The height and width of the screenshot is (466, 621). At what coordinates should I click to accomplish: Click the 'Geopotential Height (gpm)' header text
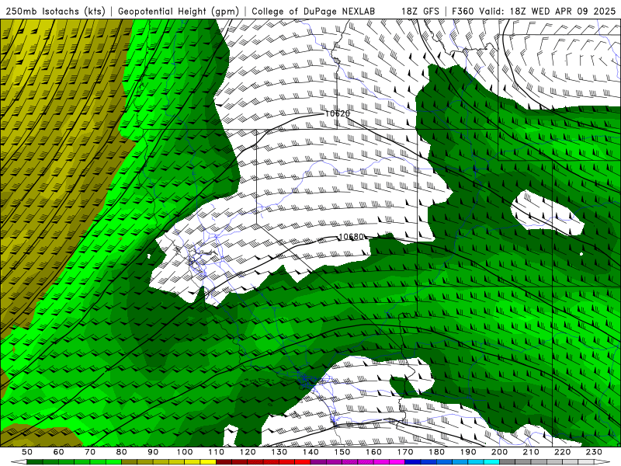click(x=179, y=11)
